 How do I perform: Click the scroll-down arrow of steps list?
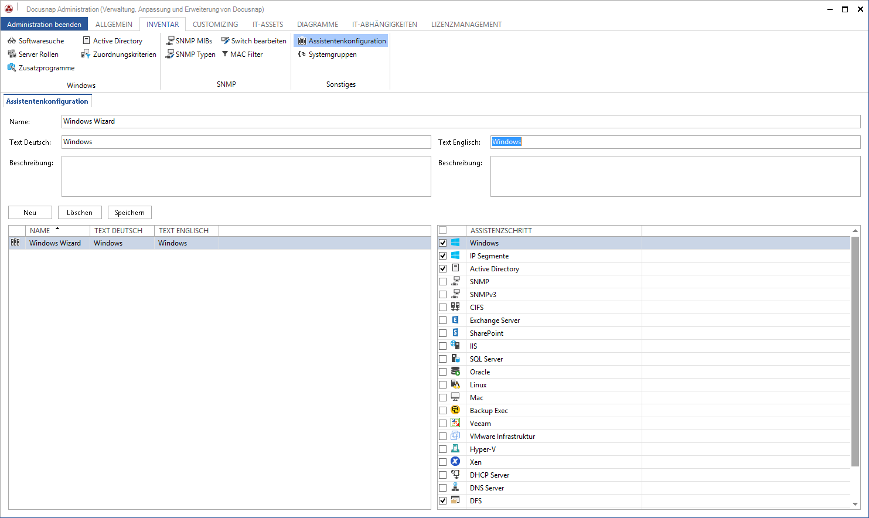855,504
